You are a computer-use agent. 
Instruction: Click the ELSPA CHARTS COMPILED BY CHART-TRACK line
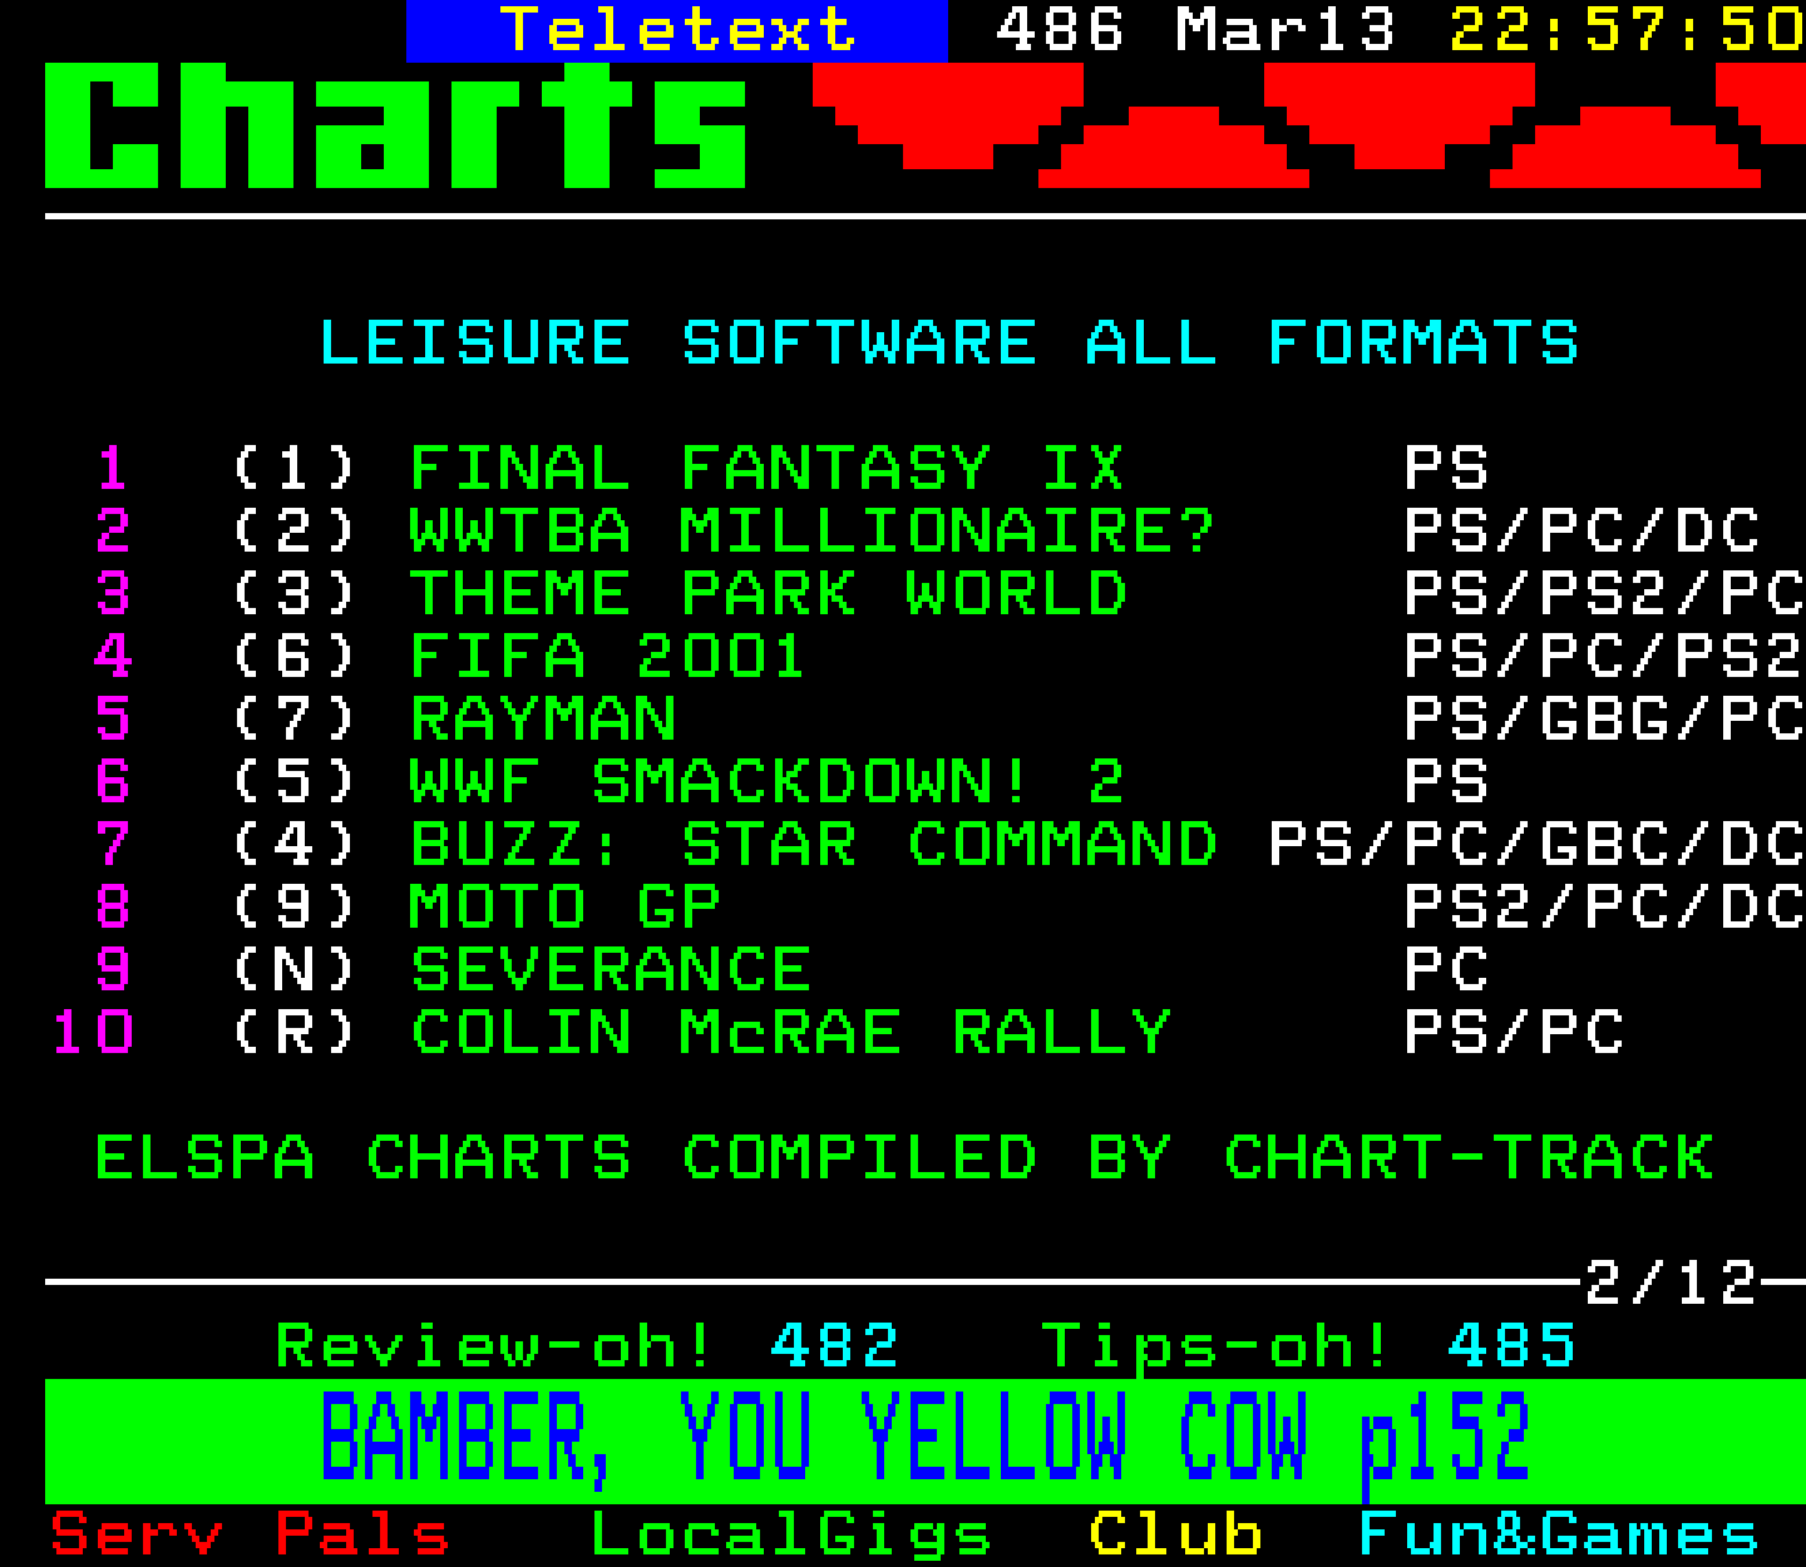[x=904, y=1157]
